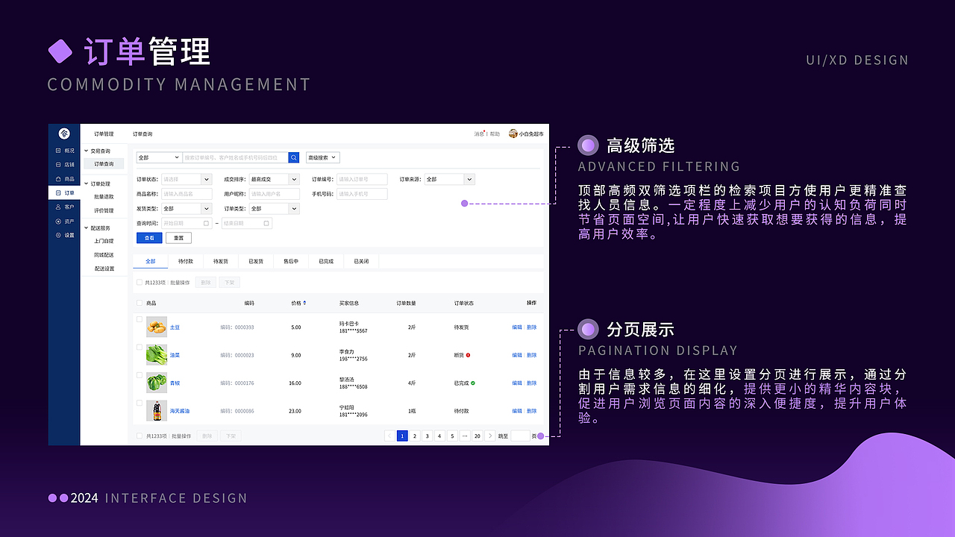This screenshot has height=537, width=955.
Task: Switch to the 已发货 tab
Action: (x=256, y=261)
